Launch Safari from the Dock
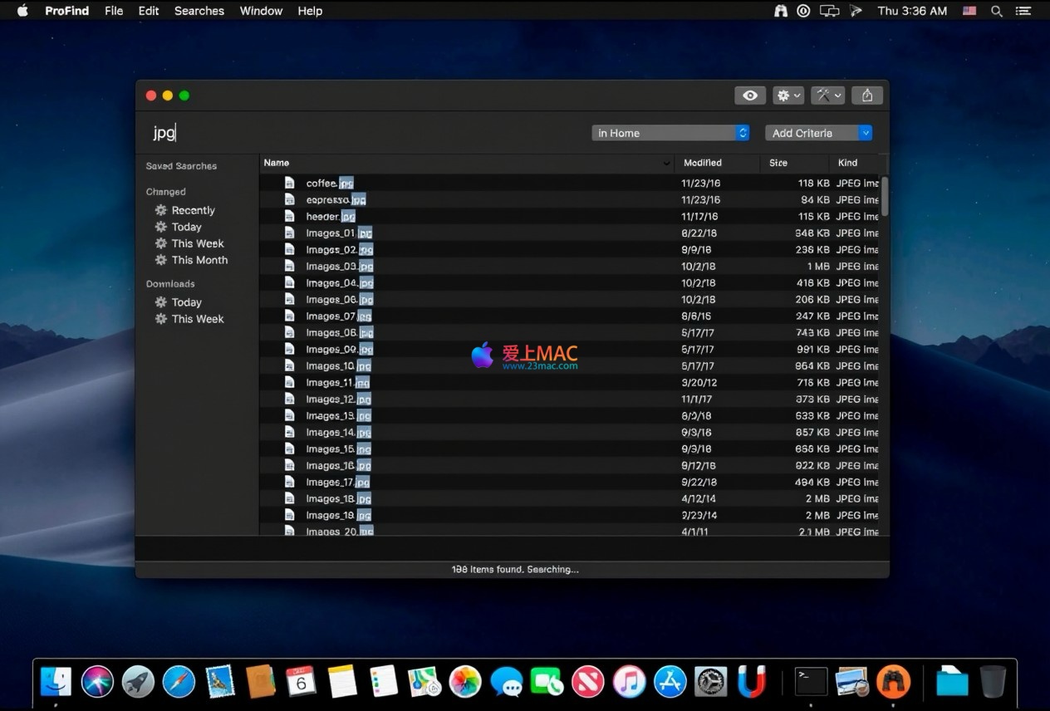The width and height of the screenshot is (1050, 711). point(179,682)
